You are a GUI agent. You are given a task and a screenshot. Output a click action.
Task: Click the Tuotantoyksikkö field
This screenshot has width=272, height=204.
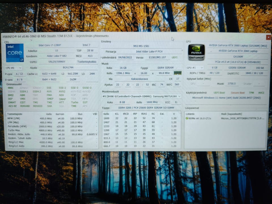coord(87,62)
